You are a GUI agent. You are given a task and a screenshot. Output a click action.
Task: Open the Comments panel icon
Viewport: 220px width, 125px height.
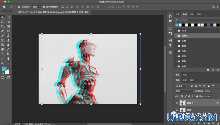tap(170, 21)
